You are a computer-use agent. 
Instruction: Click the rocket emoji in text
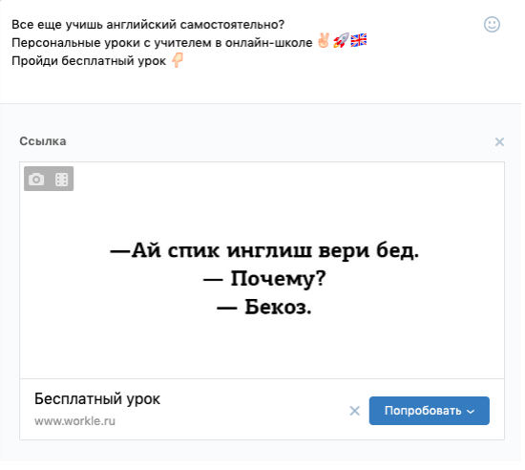click(341, 41)
